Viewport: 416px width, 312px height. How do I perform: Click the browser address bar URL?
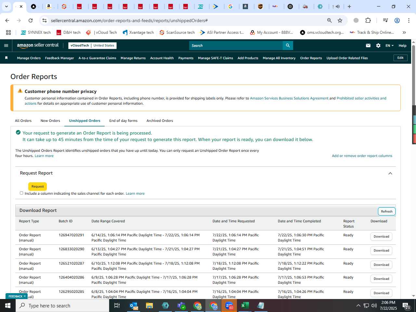point(129,20)
